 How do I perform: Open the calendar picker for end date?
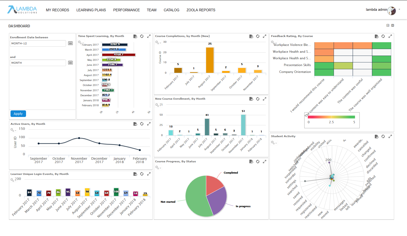(x=70, y=63)
